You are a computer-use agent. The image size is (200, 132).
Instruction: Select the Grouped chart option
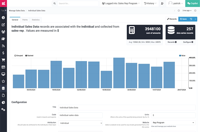(x=18, y=55)
